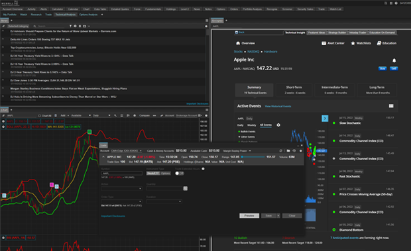Open the Fundamentals menu item
The width and height of the screenshot is (411, 251).
tap(153, 9)
